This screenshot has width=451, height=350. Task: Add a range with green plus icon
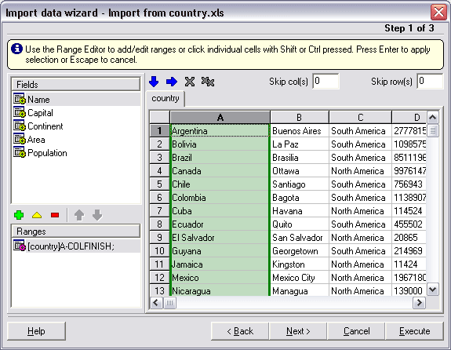19,215
